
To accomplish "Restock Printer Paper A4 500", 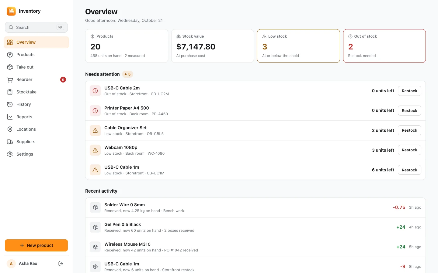I will coord(409,111).
